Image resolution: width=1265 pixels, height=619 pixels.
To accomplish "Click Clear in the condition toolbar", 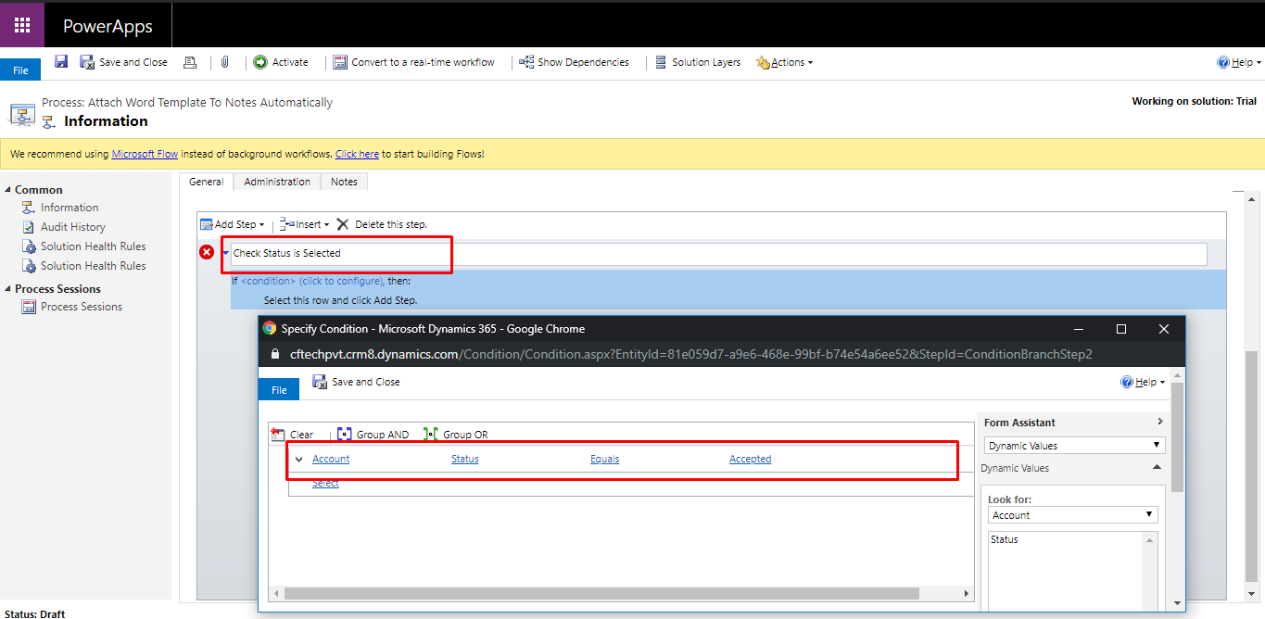I will coord(293,435).
